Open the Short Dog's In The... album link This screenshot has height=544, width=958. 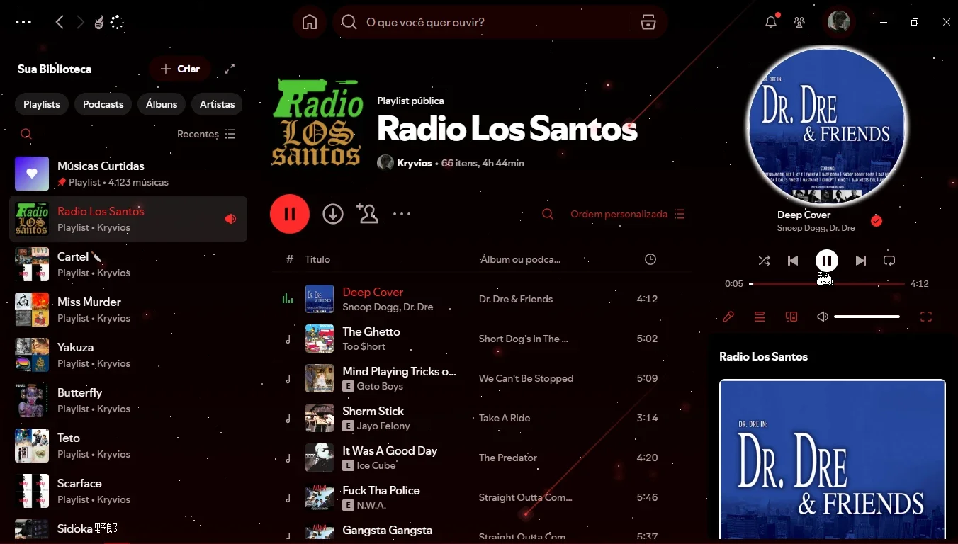click(x=524, y=339)
